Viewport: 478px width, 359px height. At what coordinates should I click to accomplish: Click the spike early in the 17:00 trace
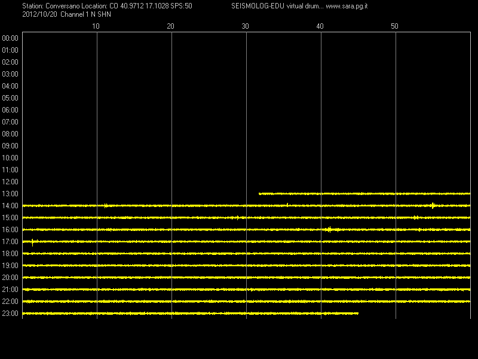point(32,242)
